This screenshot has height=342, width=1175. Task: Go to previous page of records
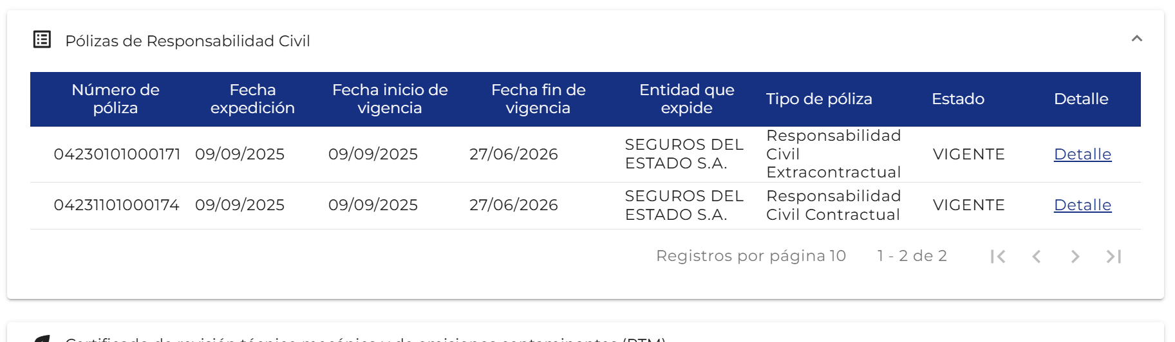[1037, 256]
